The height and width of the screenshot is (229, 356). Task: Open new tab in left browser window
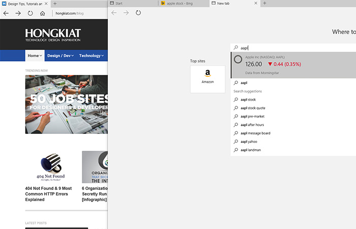click(55, 4)
